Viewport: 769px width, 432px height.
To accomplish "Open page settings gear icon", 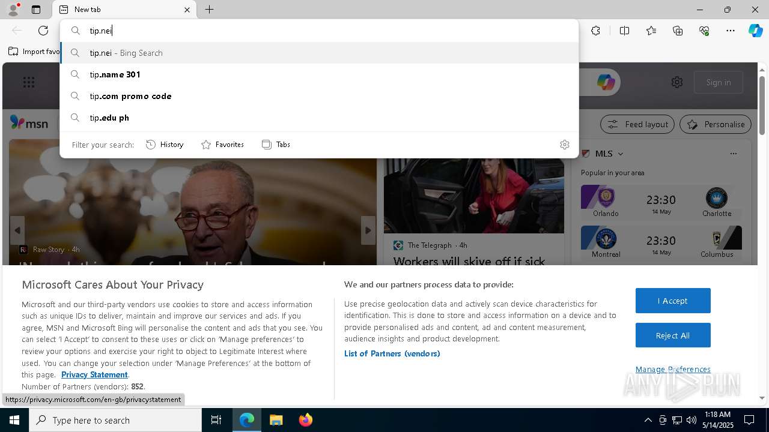I will (677, 82).
